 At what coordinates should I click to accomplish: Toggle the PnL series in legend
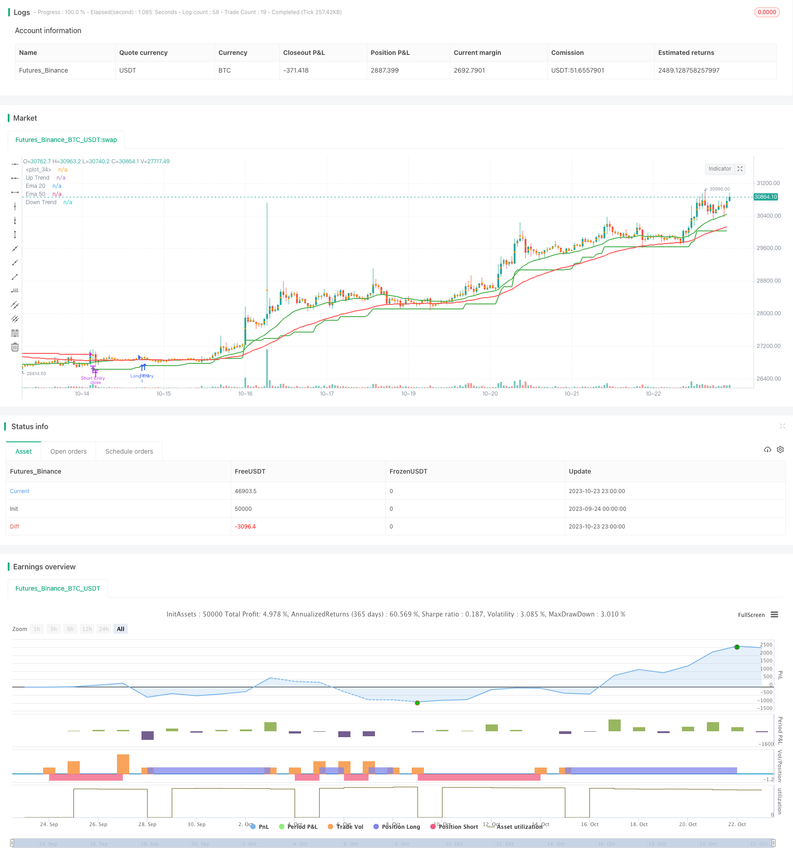[x=260, y=827]
